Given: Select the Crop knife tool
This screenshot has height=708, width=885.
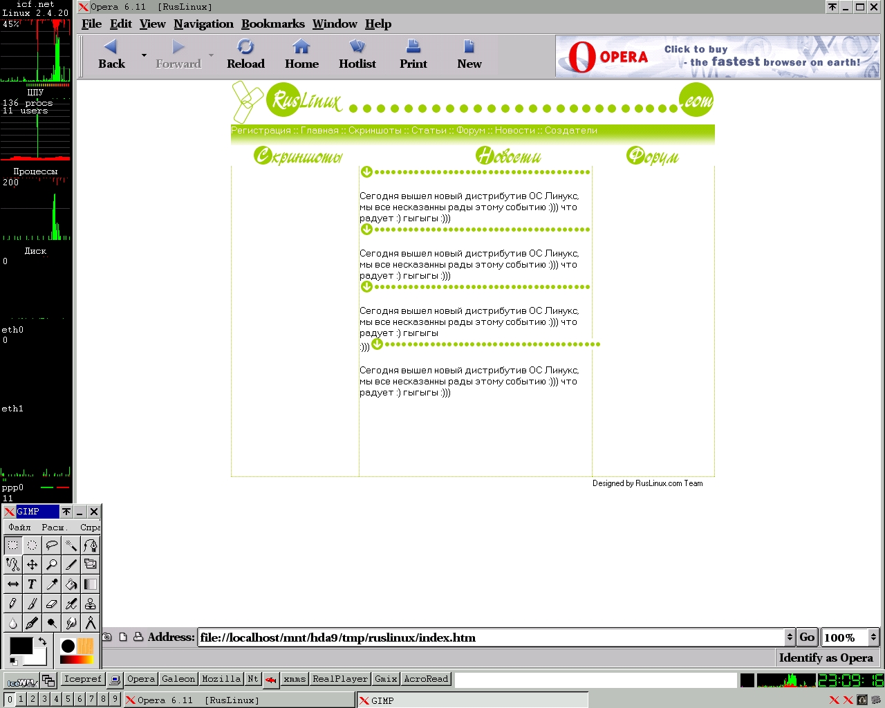Looking at the screenshot, I should pyautogui.click(x=71, y=565).
